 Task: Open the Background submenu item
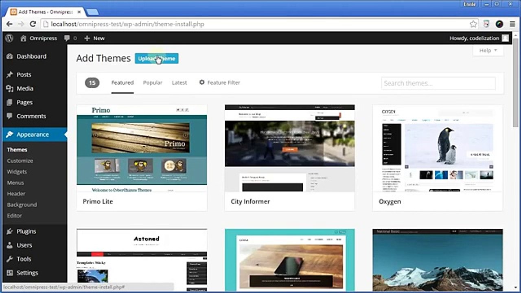click(22, 205)
